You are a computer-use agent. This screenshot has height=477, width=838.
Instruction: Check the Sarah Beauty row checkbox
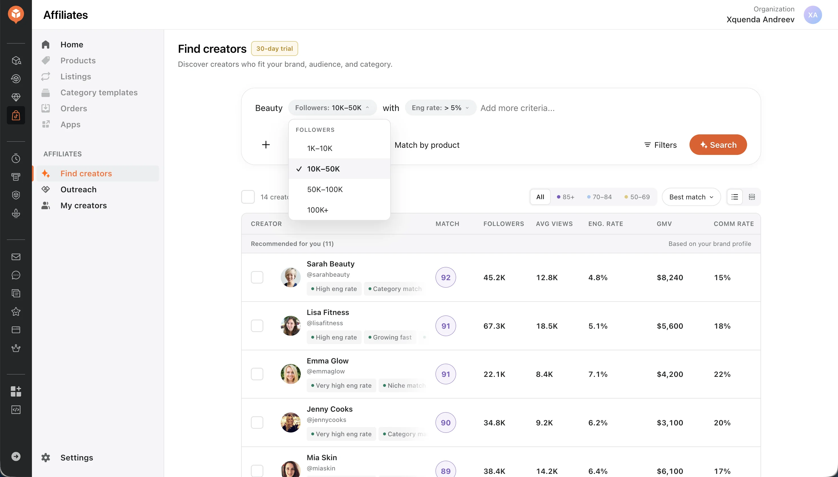(x=257, y=277)
